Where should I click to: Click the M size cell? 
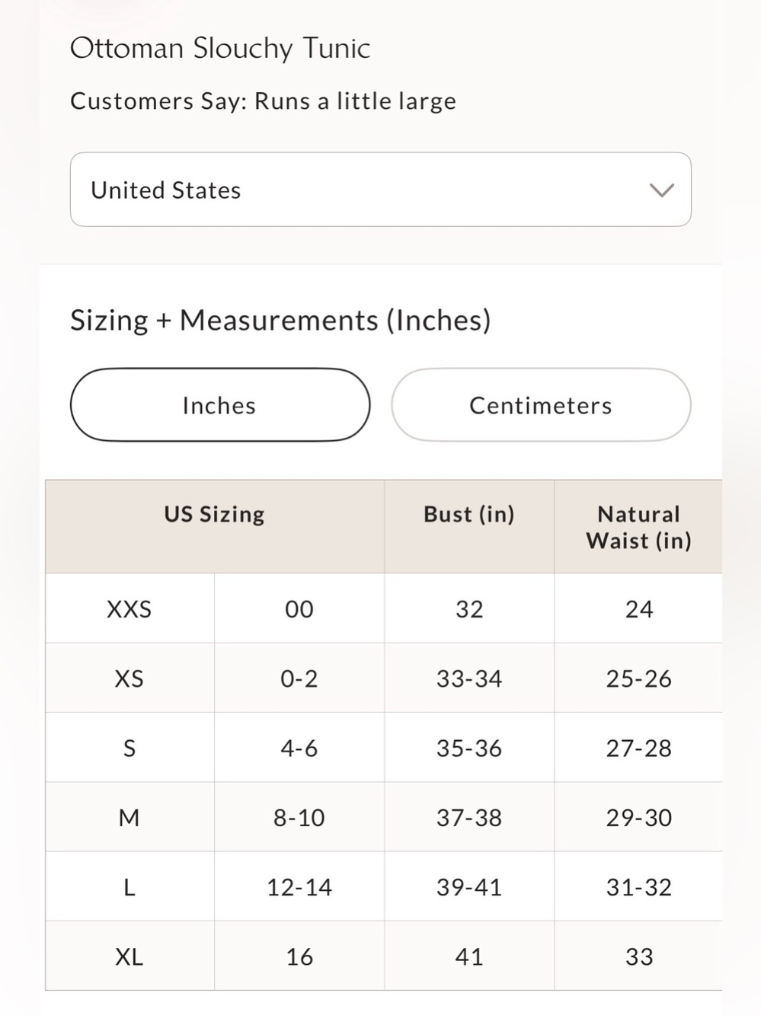tap(129, 817)
